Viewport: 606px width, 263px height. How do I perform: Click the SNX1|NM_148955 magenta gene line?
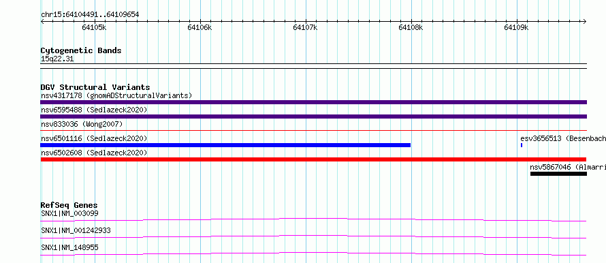click(313, 253)
